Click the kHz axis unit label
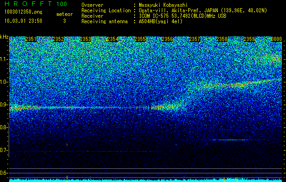This screenshot has width=286, height=182. 4,37
